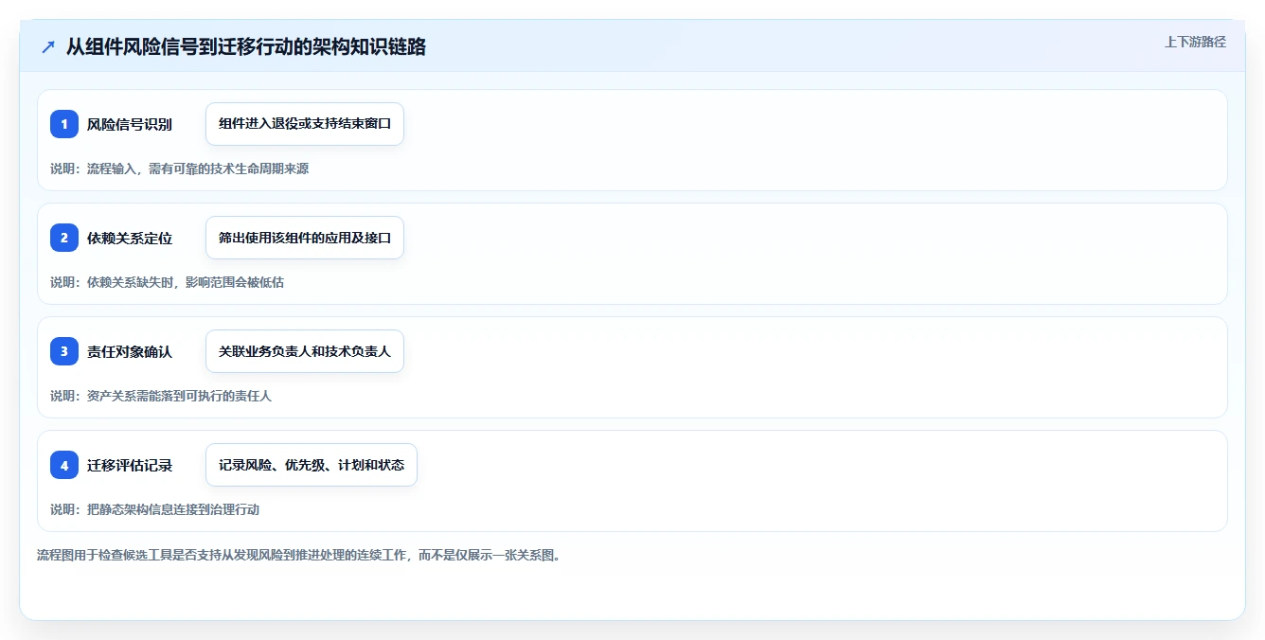Click the 筛出使用该组件的应用及接口 box
The height and width of the screenshot is (640, 1265).
tap(305, 238)
